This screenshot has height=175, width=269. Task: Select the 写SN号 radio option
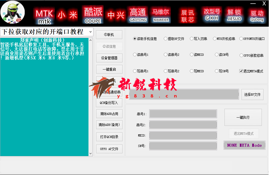[x=222, y=71]
